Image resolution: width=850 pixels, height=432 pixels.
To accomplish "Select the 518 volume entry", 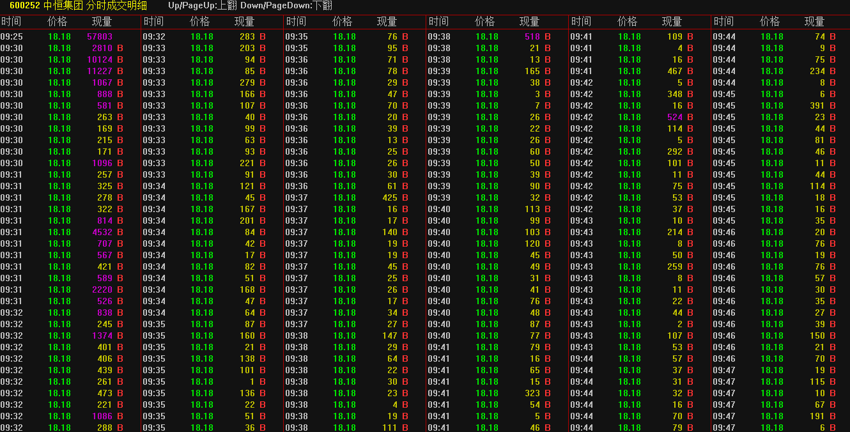I will pos(532,36).
